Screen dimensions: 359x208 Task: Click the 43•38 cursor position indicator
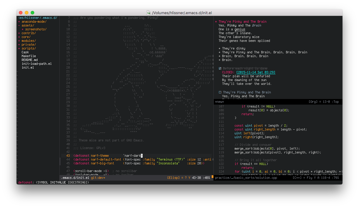tap(197, 178)
